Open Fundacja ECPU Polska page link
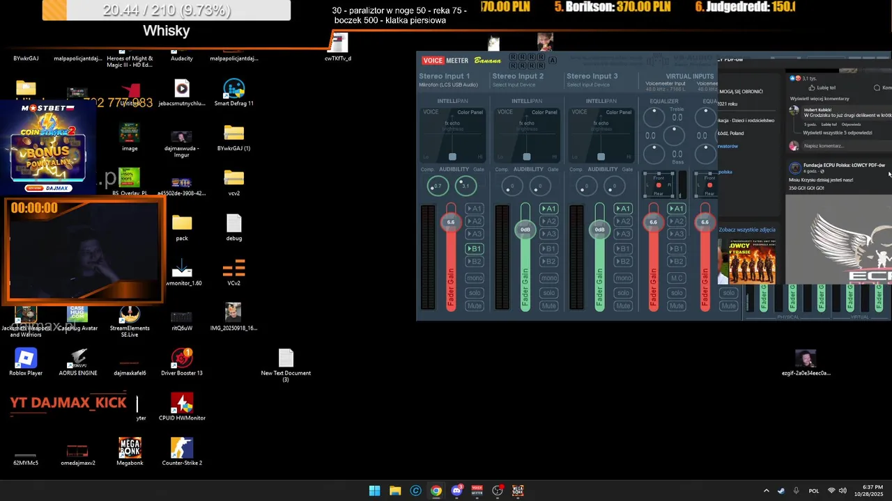This screenshot has height=501, width=892. pyautogui.click(x=844, y=165)
